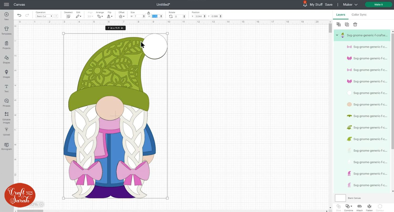Click the Rotate angle input field
The image size is (394, 212).
click(x=180, y=16)
